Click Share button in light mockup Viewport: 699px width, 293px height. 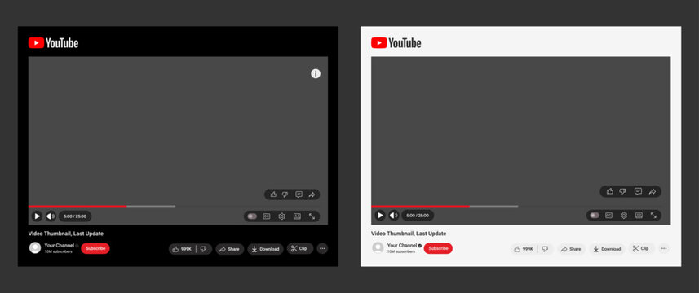[x=572, y=249]
